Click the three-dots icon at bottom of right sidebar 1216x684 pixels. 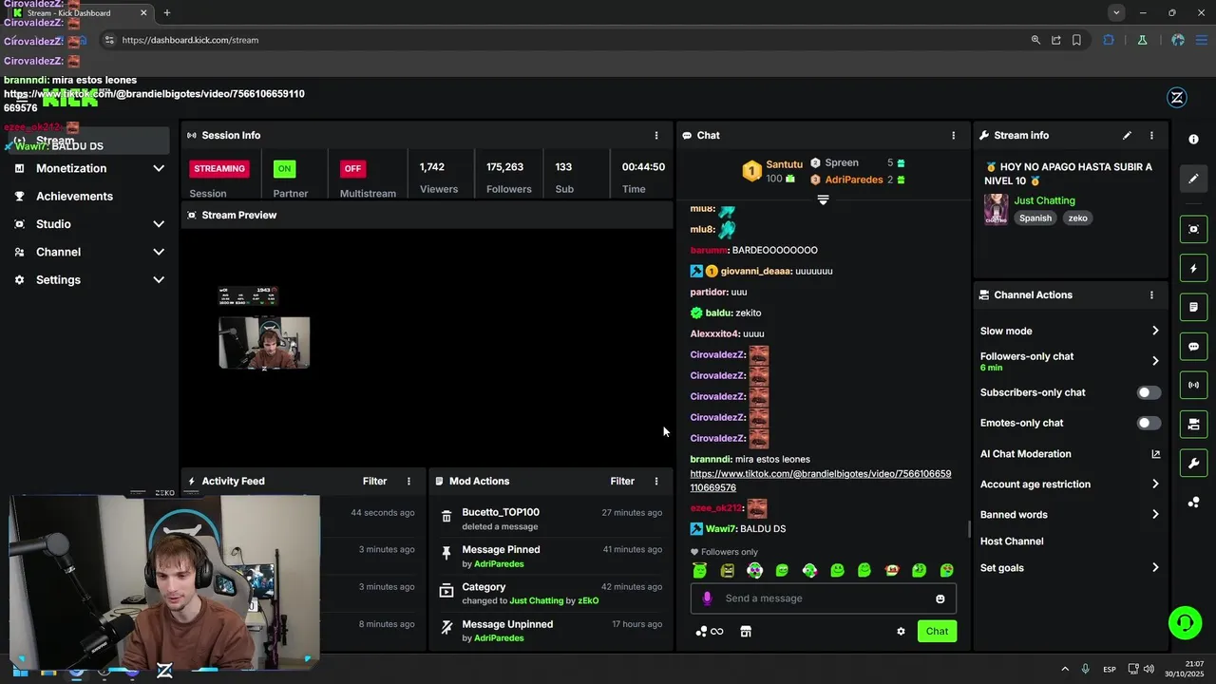tap(1193, 503)
